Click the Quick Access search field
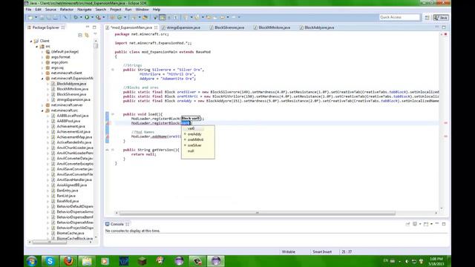The width and height of the screenshot is (475, 267). coord(399,17)
